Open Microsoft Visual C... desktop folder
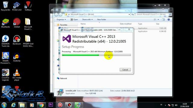The width and height of the screenshot is (193, 108). (x=28, y=24)
